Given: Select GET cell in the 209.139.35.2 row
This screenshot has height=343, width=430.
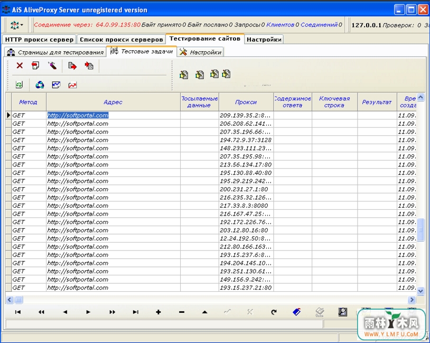Looking at the screenshot, I should [29, 115].
